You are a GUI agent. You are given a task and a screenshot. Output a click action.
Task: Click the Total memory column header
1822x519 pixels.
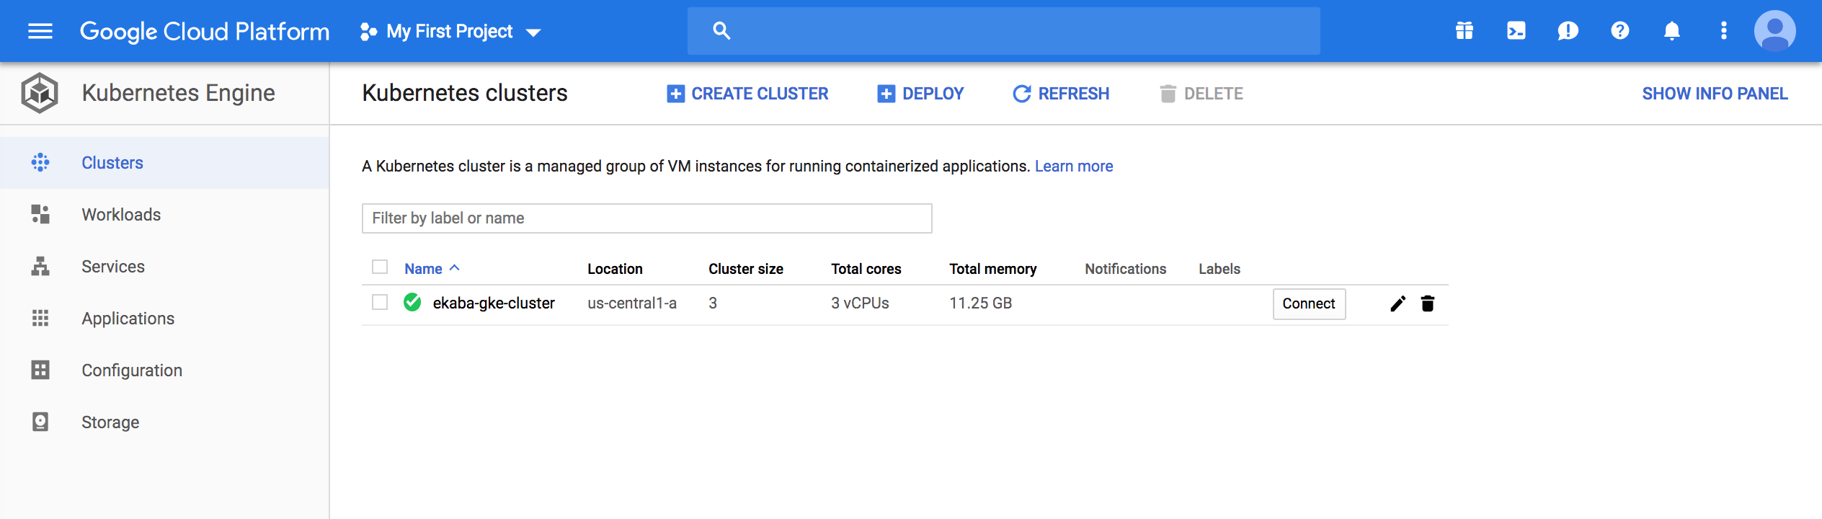pyautogui.click(x=993, y=269)
